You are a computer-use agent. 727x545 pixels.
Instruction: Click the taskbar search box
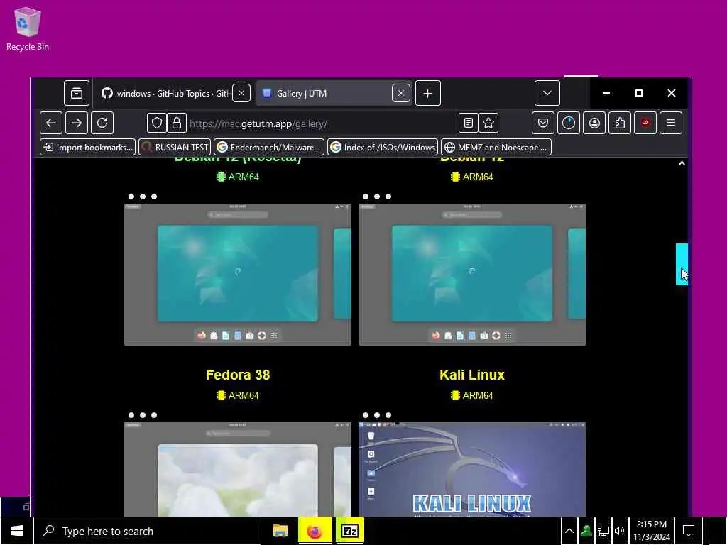[x=148, y=531]
